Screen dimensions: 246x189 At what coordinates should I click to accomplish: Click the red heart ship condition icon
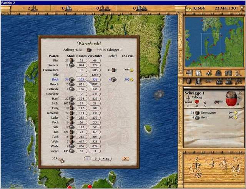click(197, 102)
